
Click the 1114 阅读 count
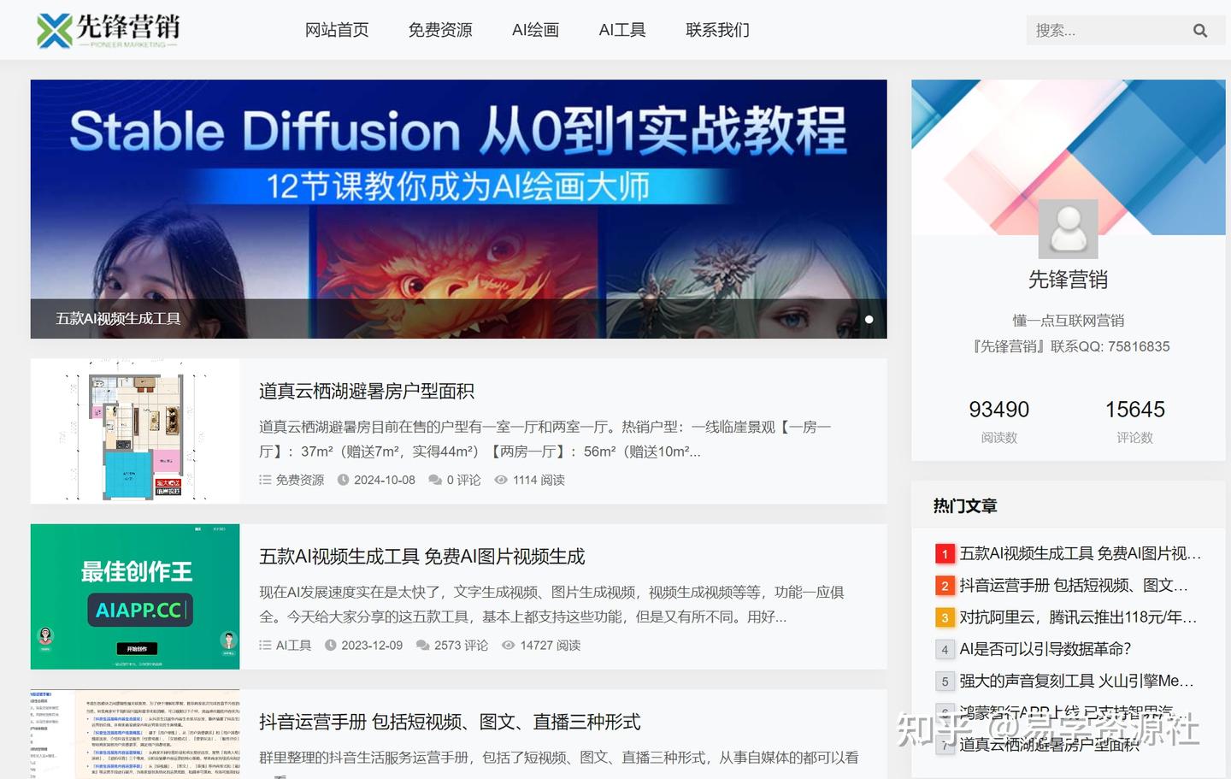(x=539, y=480)
